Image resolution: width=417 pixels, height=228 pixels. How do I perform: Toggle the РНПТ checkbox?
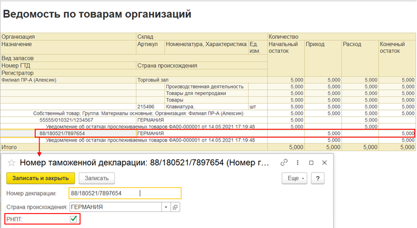tap(73, 219)
